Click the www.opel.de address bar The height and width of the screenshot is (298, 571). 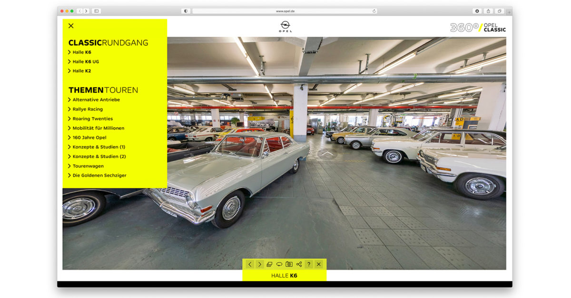pos(285,11)
